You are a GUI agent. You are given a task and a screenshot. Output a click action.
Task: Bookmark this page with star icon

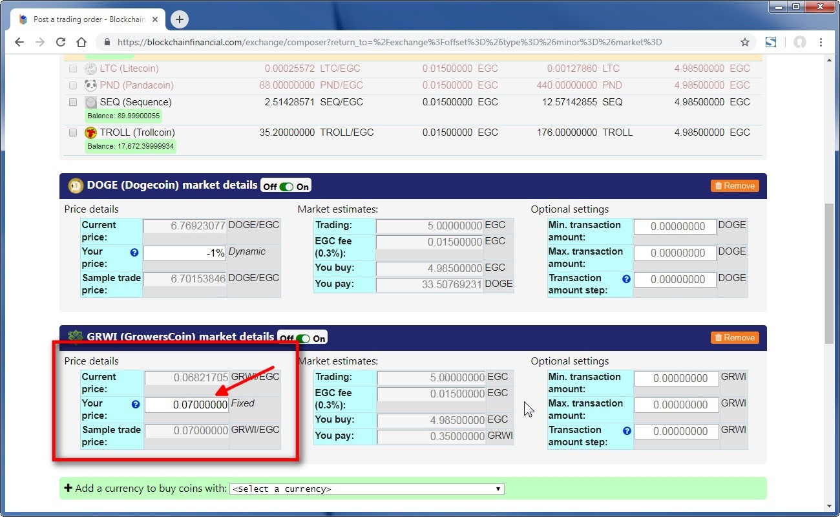744,42
